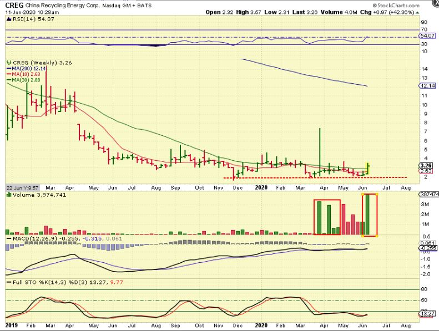Click the MA(200) 12.14 legend entry
The width and height of the screenshot is (439, 331).
[26, 69]
